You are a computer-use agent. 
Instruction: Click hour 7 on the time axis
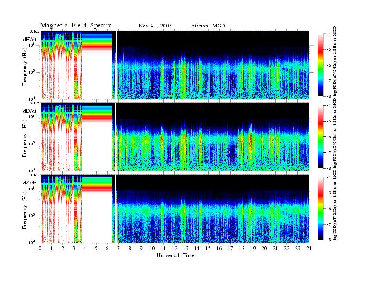pos(118,248)
